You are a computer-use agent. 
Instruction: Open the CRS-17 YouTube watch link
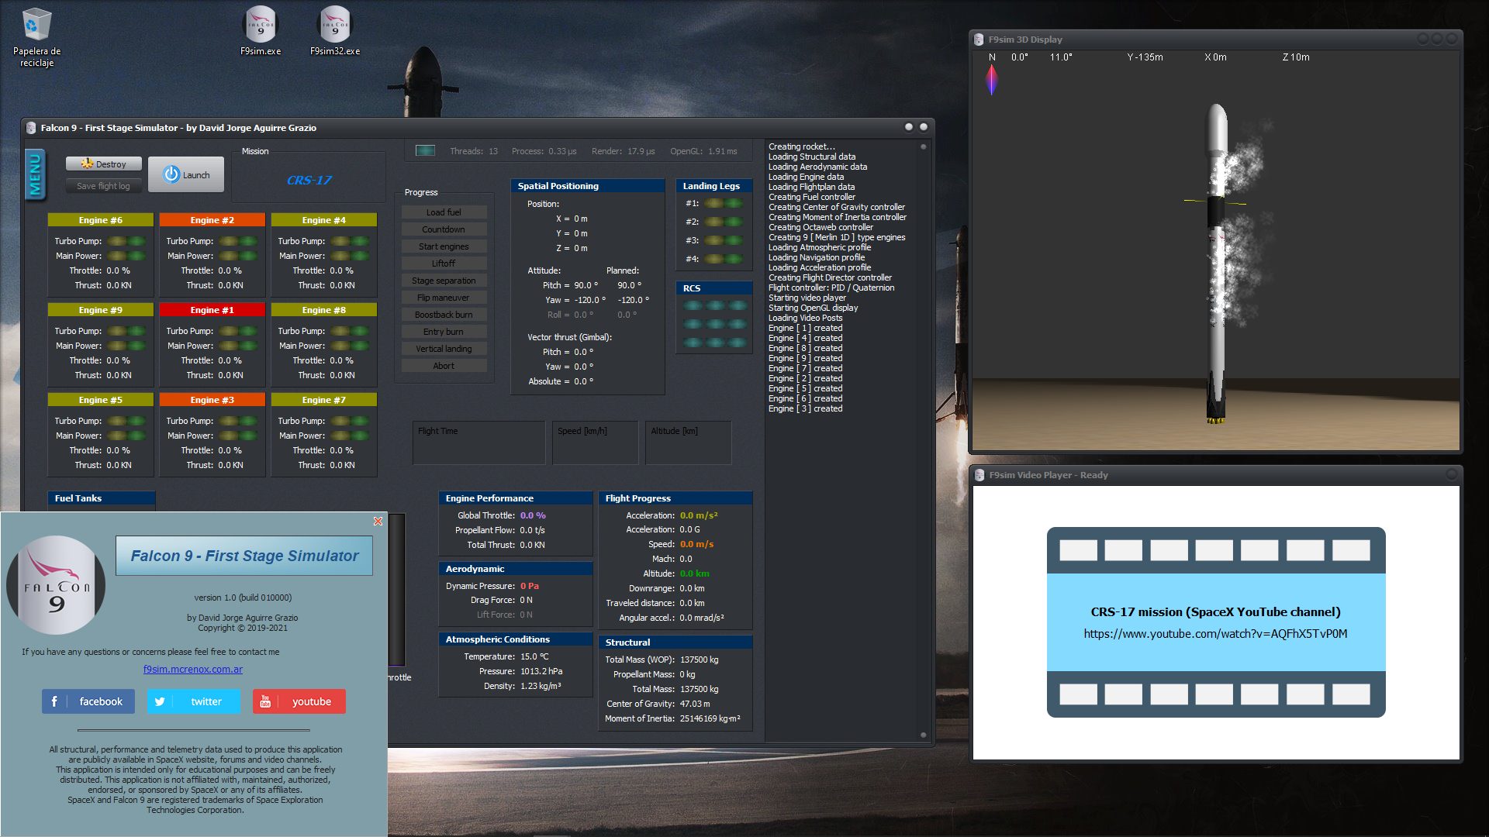point(1215,634)
